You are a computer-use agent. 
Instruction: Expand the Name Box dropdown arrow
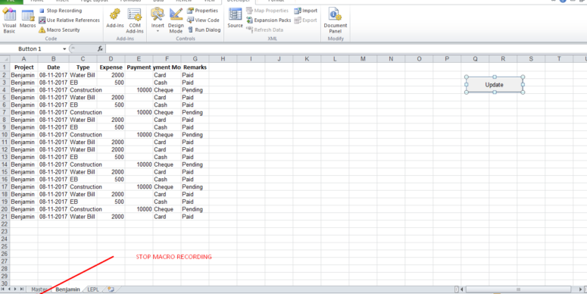(64, 49)
